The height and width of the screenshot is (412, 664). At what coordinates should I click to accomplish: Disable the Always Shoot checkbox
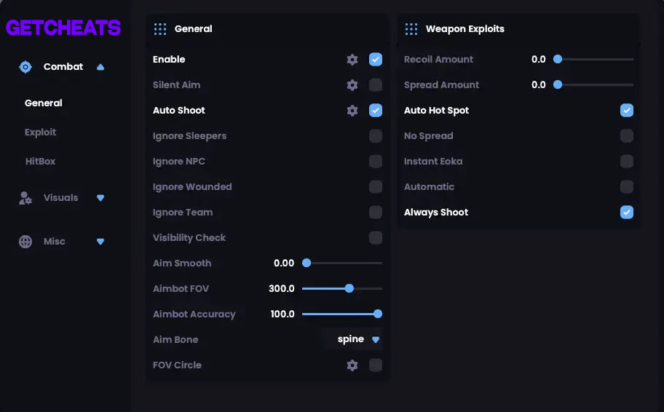[x=627, y=212]
